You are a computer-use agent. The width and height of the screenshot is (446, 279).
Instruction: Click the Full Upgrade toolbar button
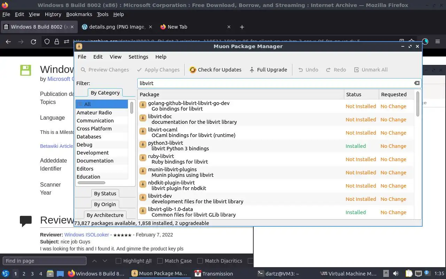pyautogui.click(x=268, y=70)
